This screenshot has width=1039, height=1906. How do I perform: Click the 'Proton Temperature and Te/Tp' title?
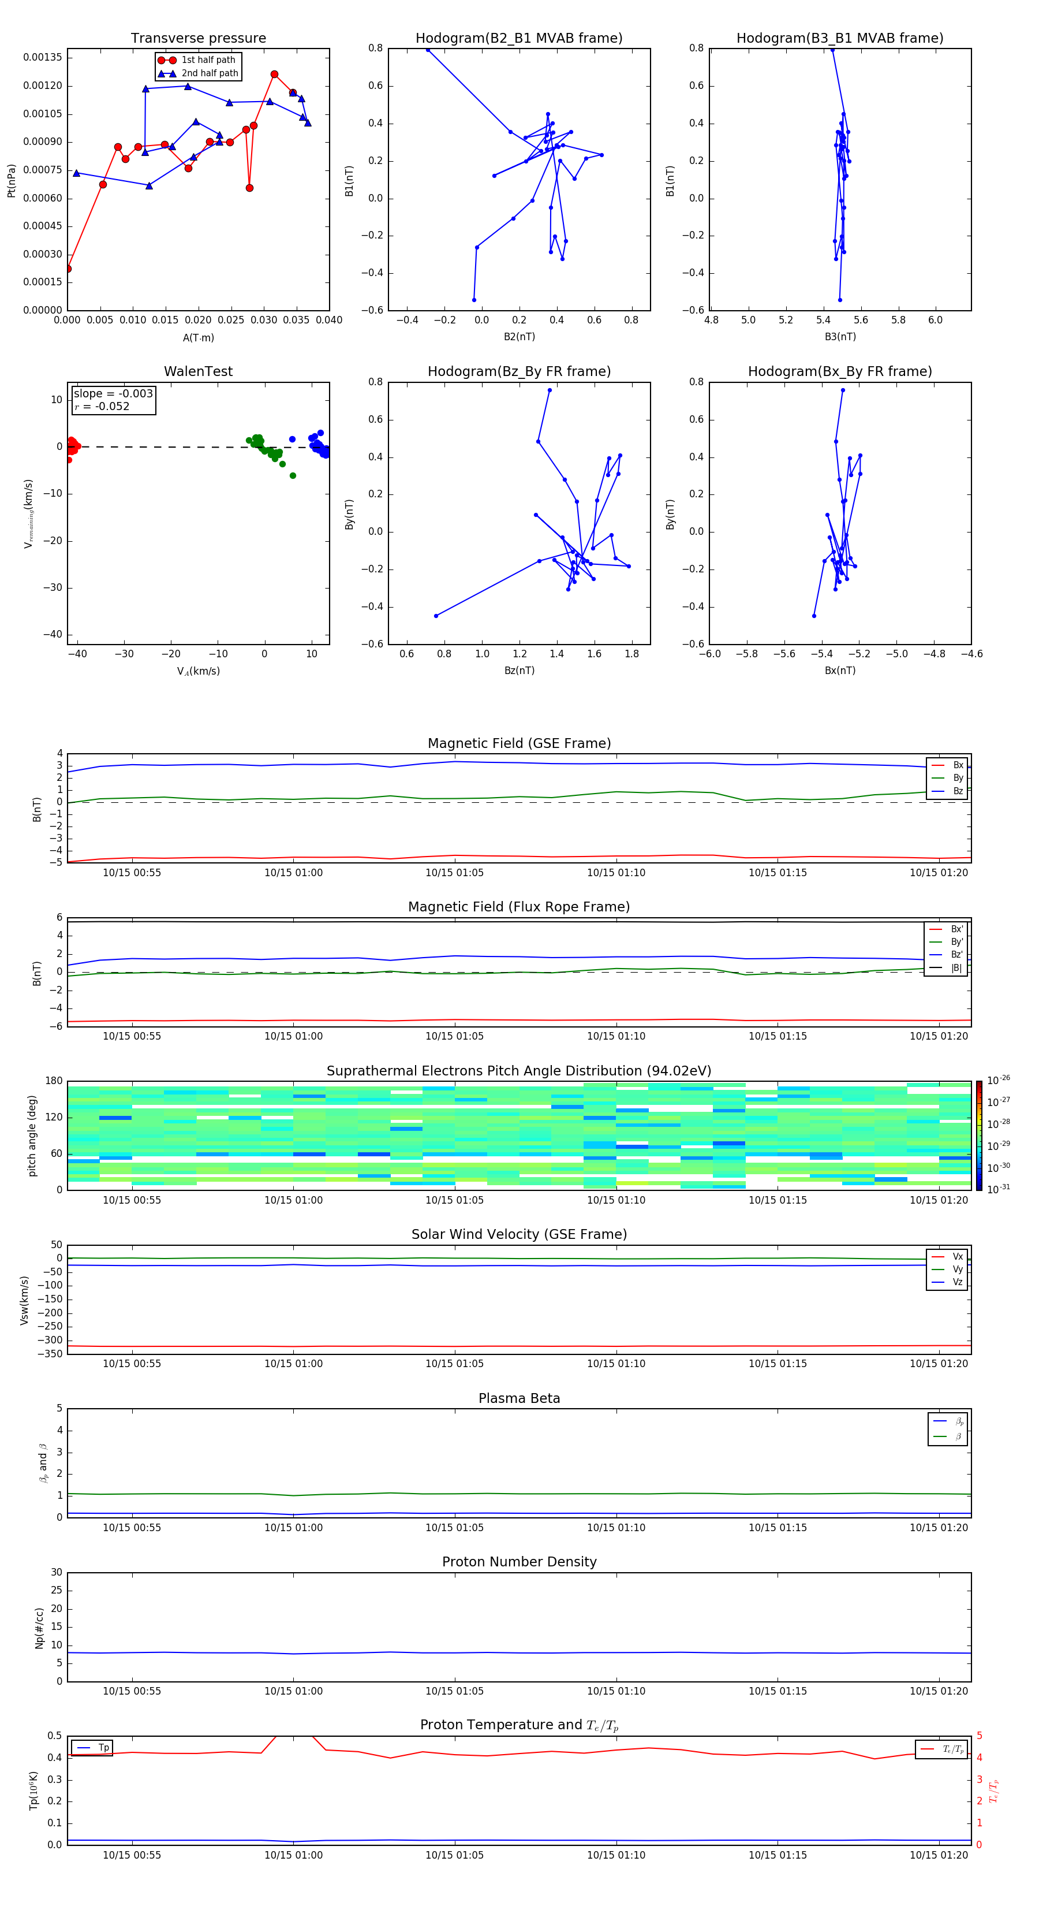tap(519, 1725)
